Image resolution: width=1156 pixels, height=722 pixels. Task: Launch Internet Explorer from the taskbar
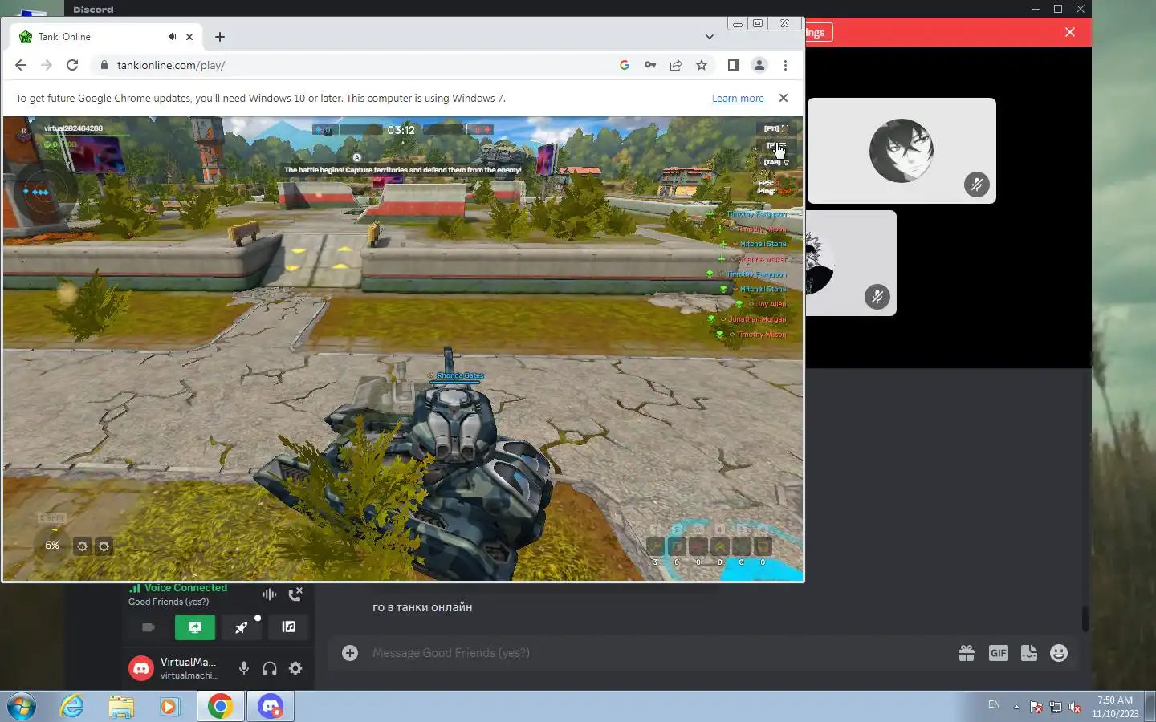point(72,707)
